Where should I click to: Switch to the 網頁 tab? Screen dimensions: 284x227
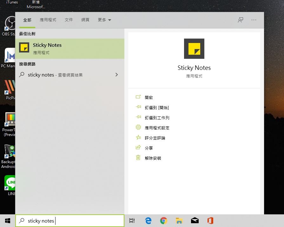pos(85,20)
